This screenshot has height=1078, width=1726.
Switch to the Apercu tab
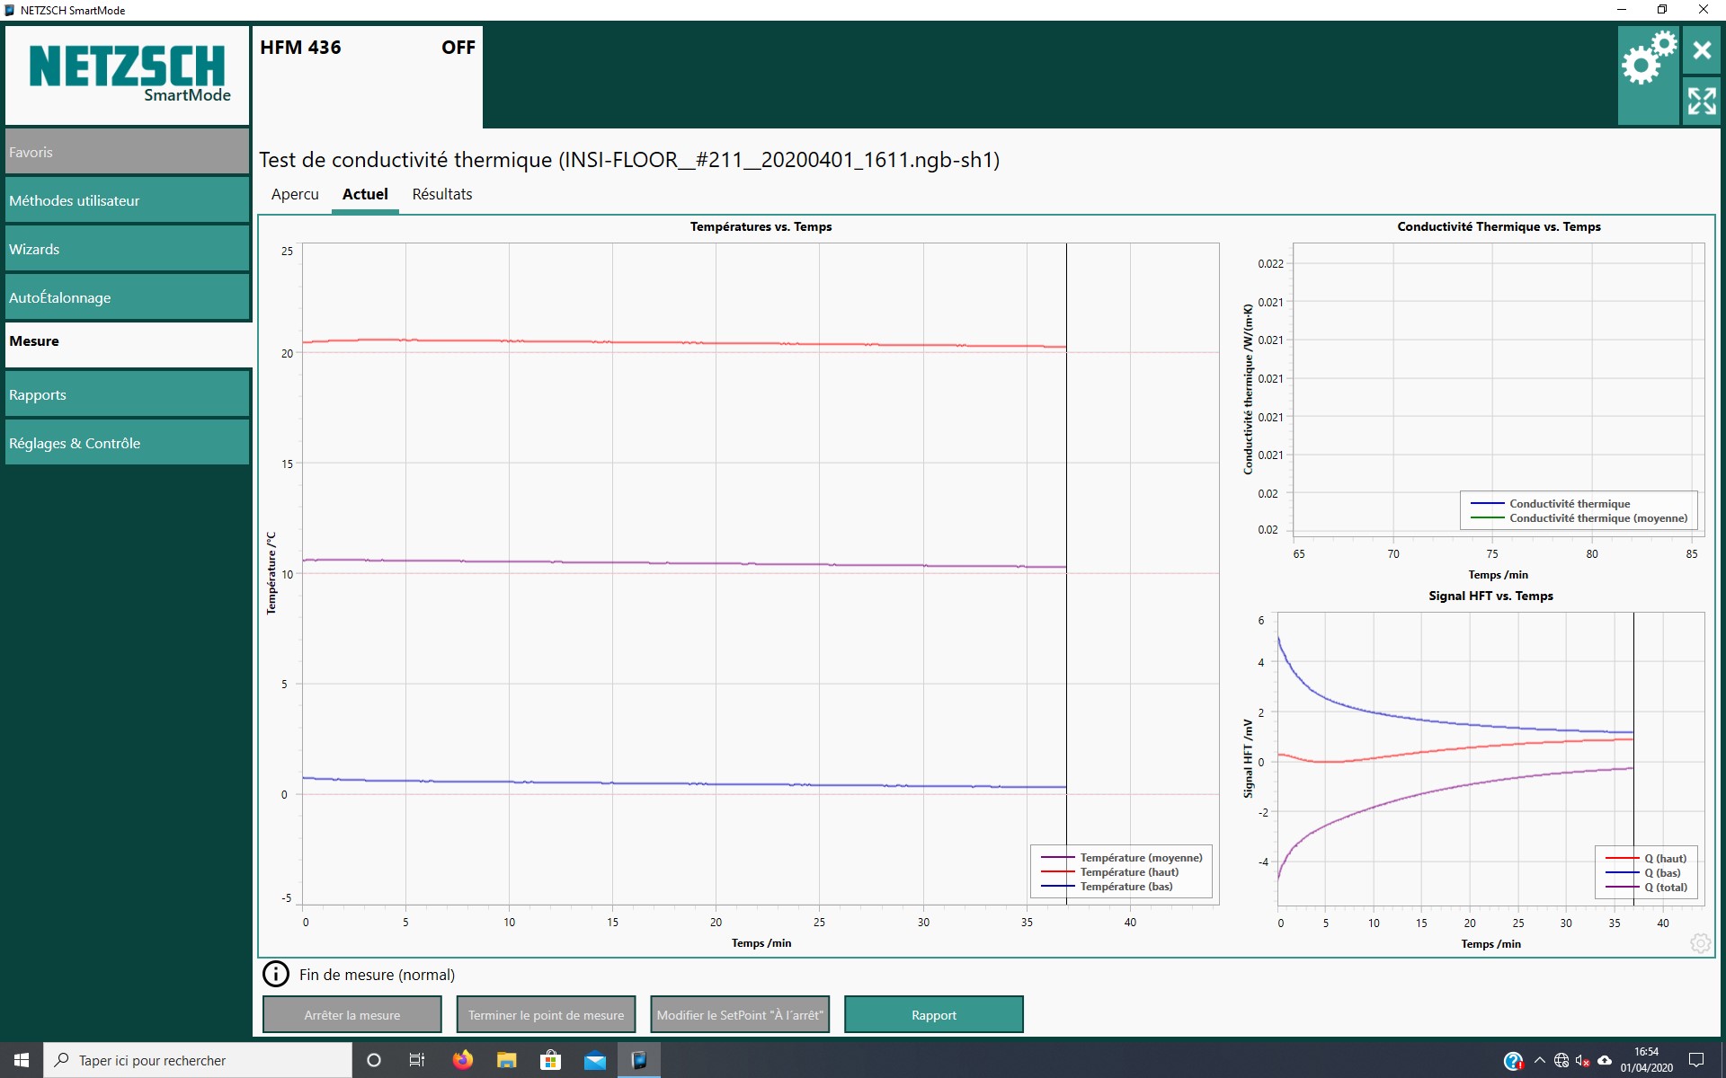pos(295,194)
